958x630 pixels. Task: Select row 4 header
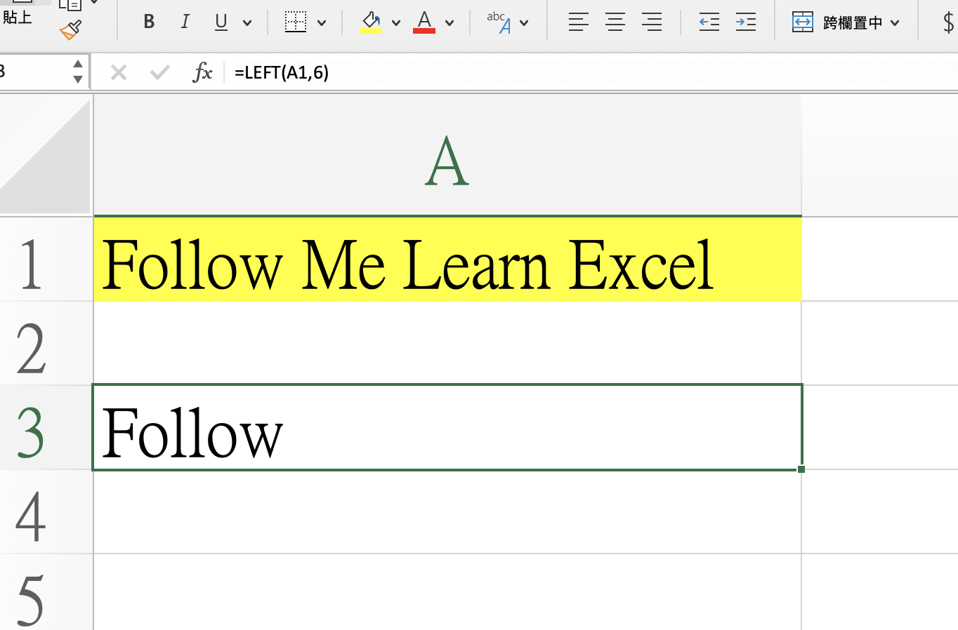point(46,511)
